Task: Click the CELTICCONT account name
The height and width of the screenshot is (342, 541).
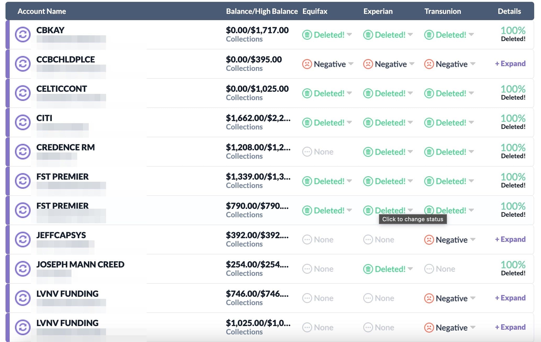Action: pyautogui.click(x=62, y=89)
